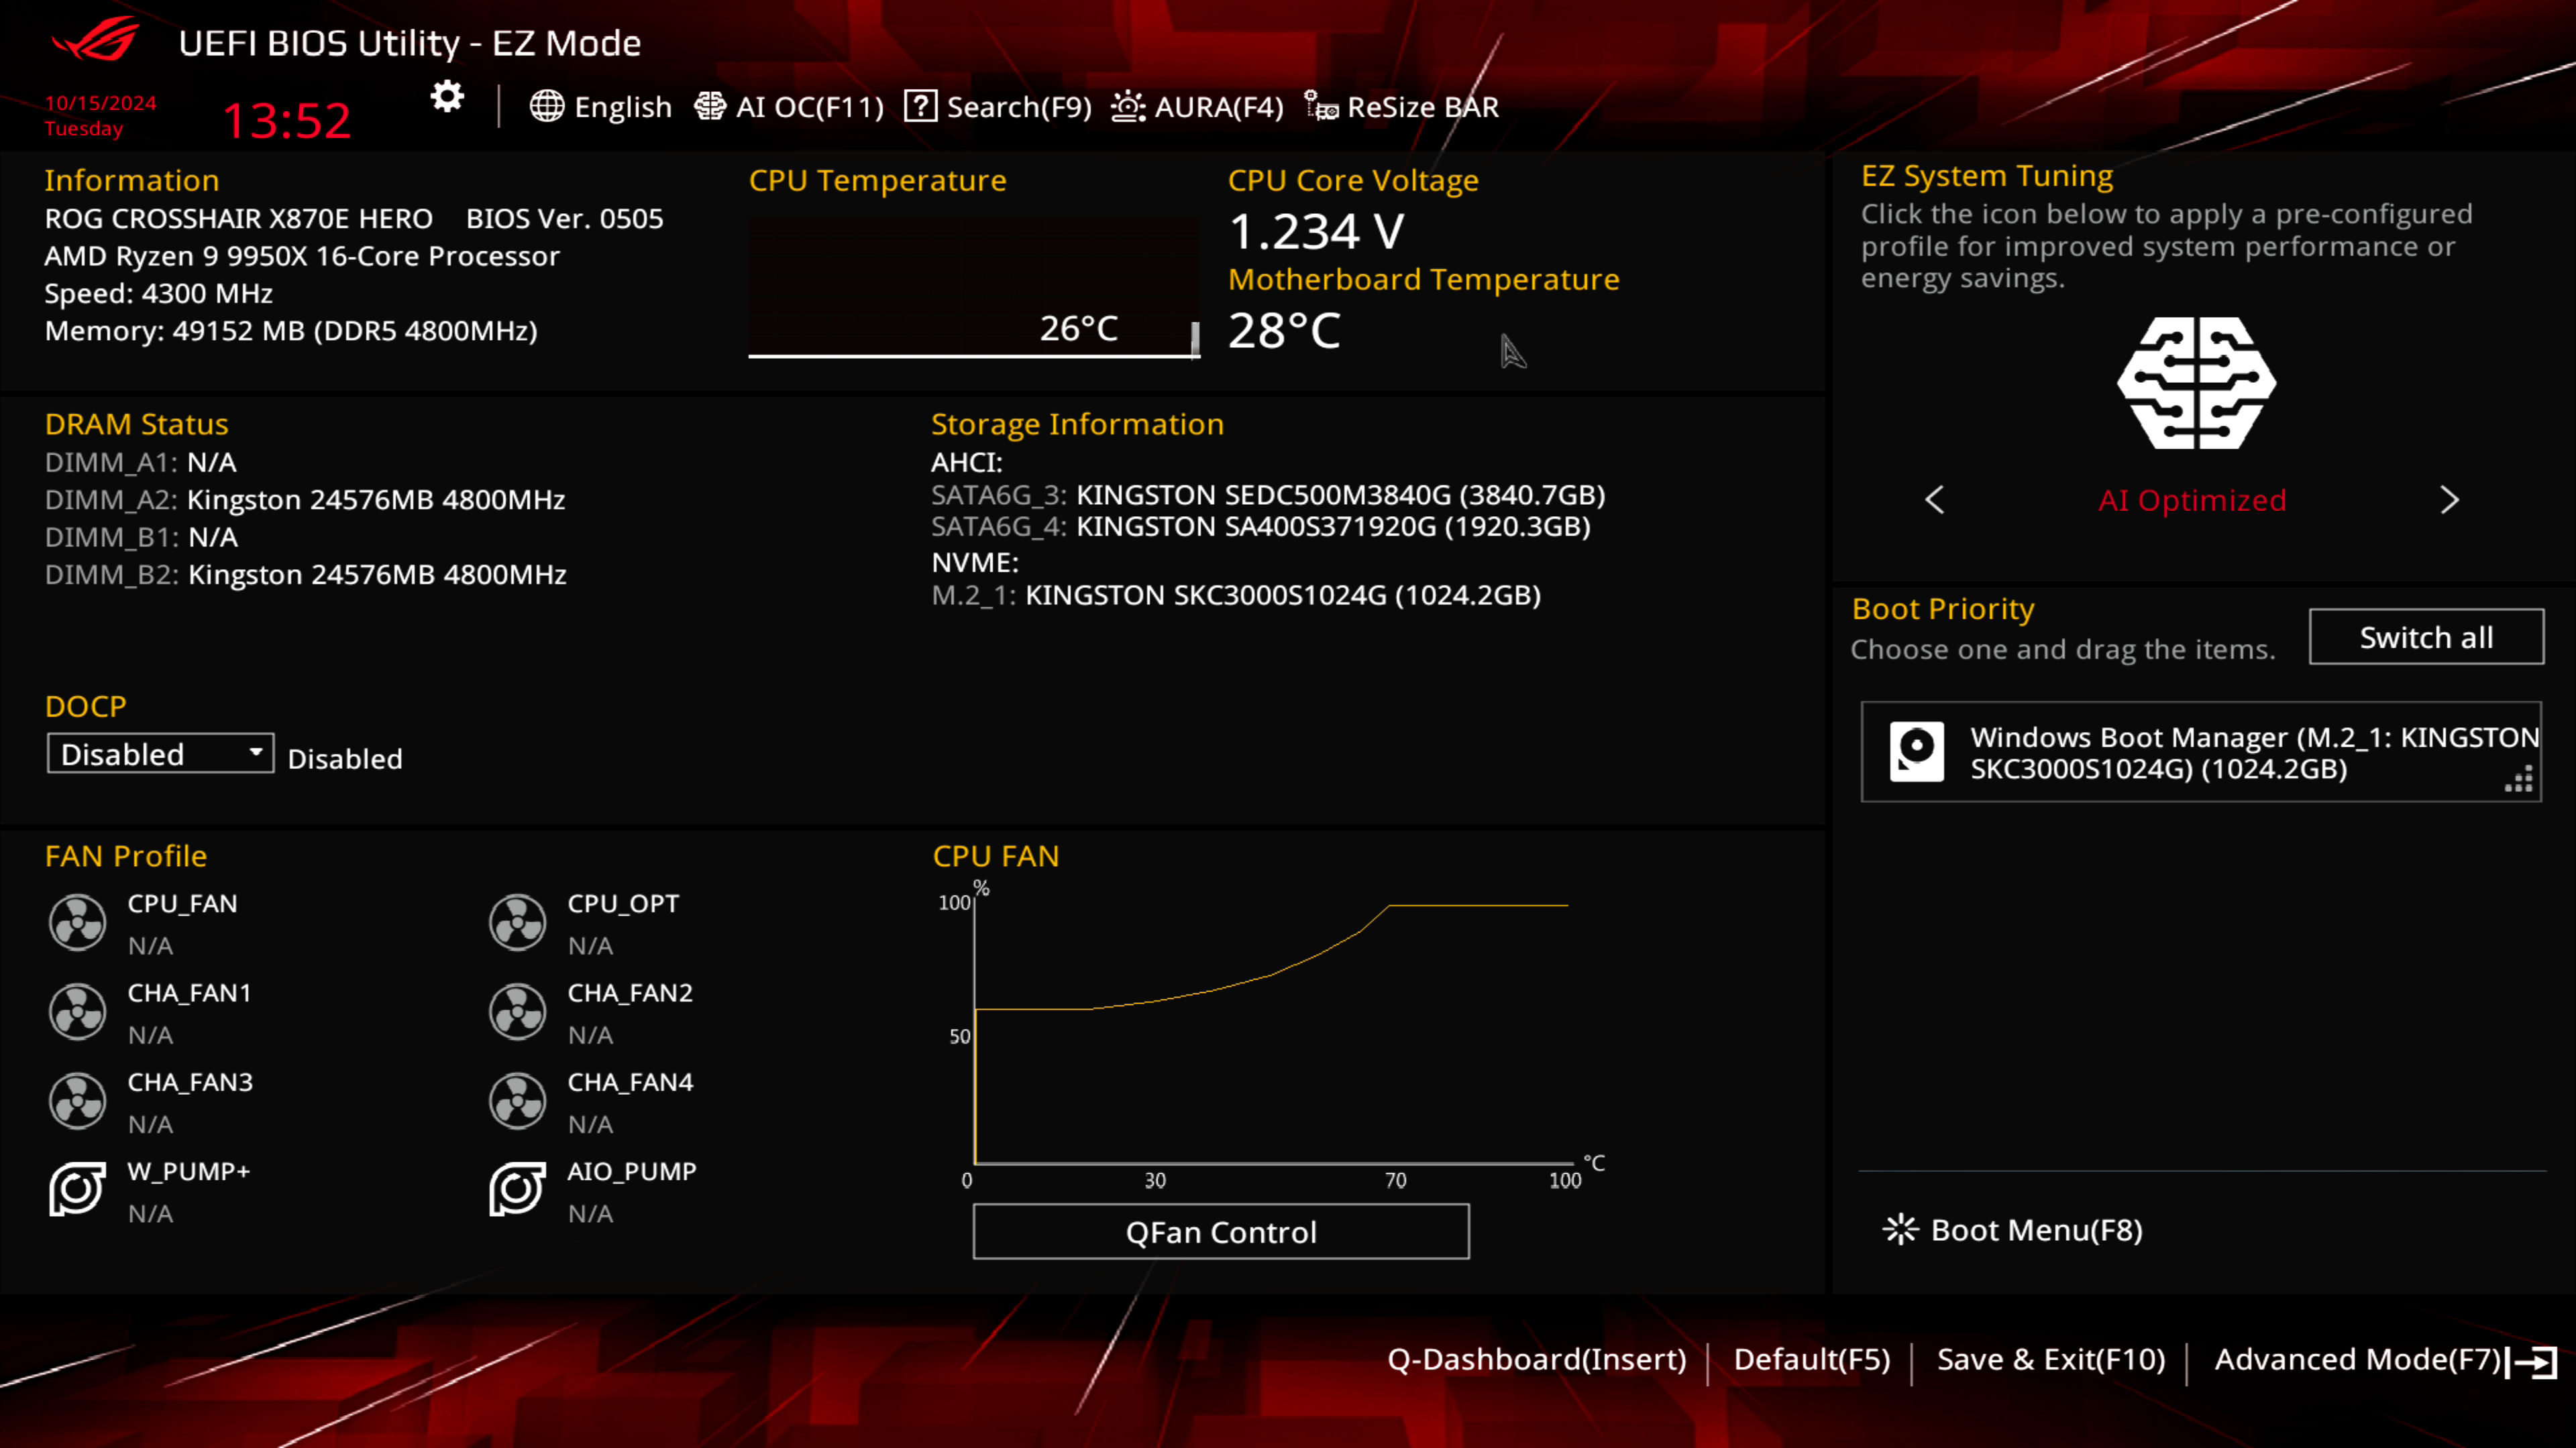2576x1448 pixels.
Task: Go to next EZ tuning profile arrow
Action: pos(2449,499)
